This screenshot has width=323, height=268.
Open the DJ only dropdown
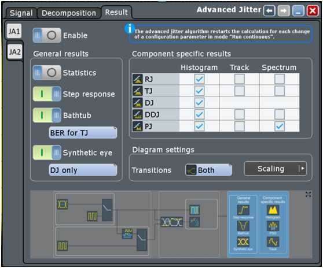coord(83,170)
